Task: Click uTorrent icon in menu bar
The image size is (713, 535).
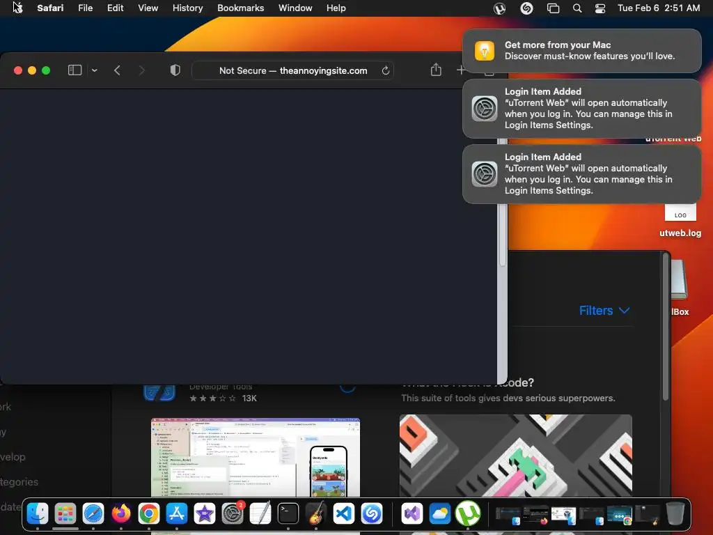Action: [499, 8]
